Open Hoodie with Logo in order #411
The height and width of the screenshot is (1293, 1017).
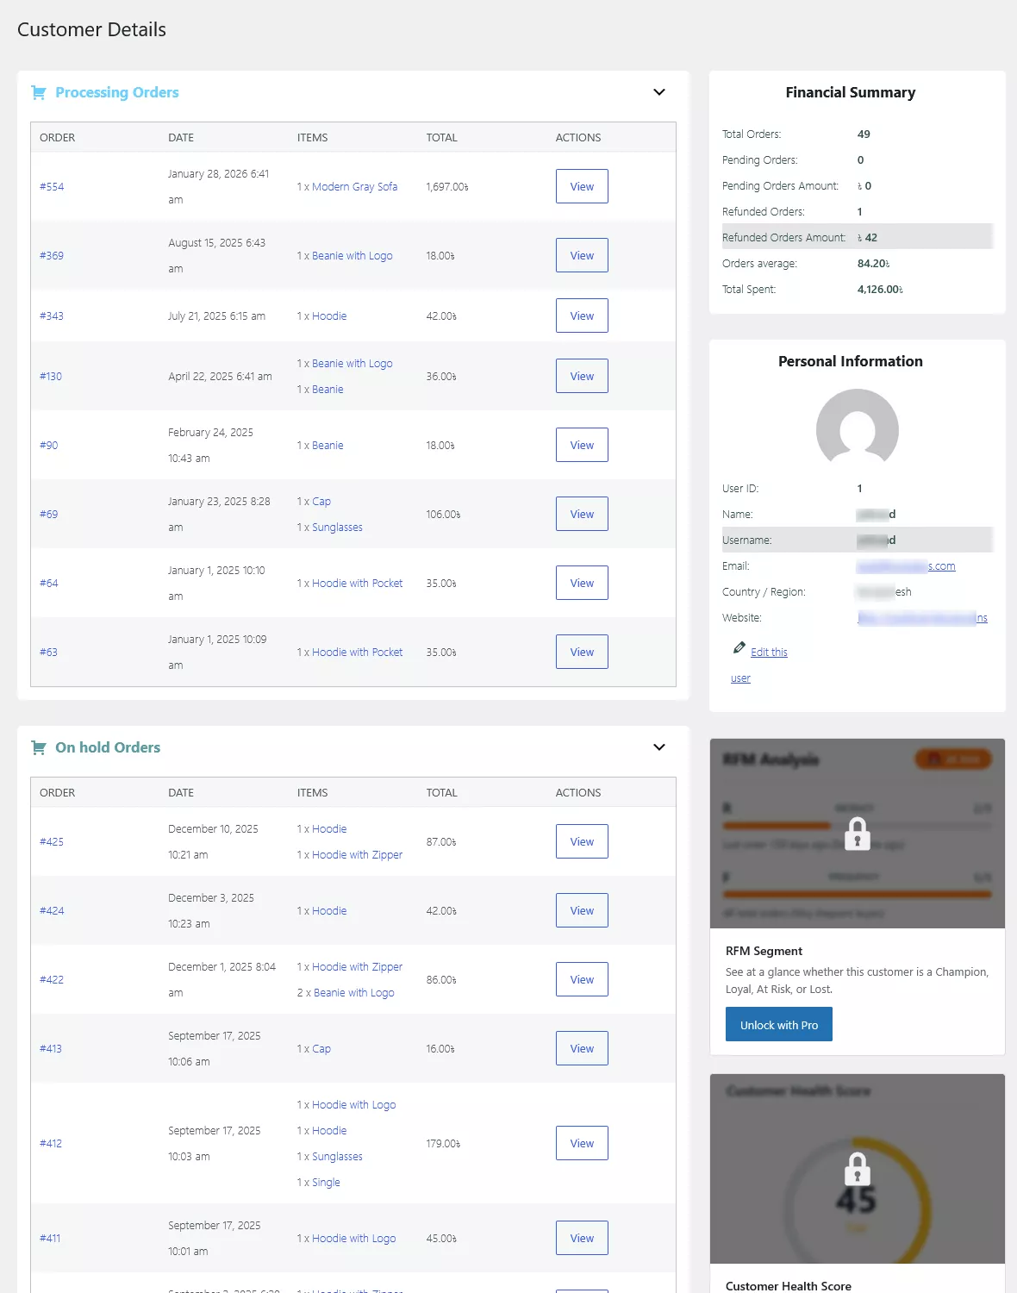[x=353, y=1239]
